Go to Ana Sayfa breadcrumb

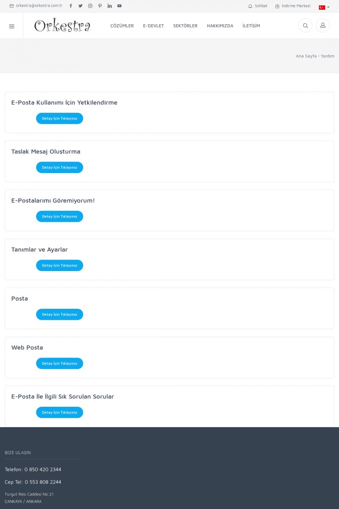click(306, 56)
